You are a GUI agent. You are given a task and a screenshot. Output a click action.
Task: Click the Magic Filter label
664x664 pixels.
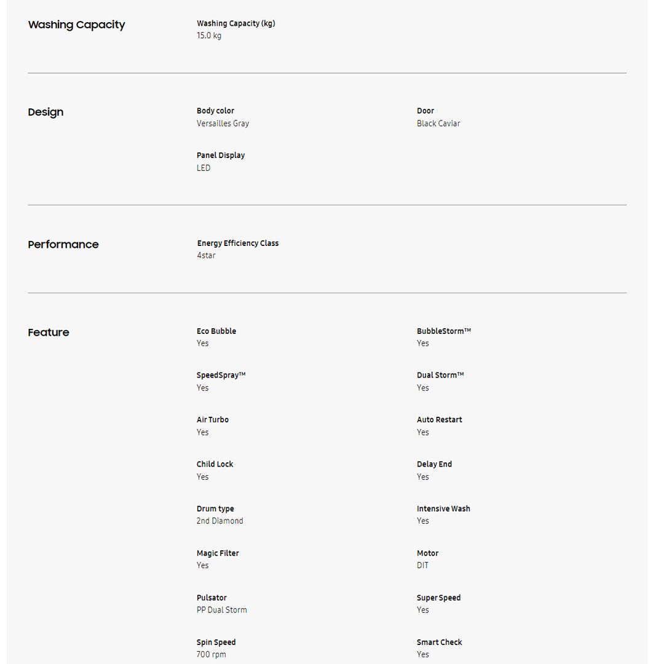[218, 553]
